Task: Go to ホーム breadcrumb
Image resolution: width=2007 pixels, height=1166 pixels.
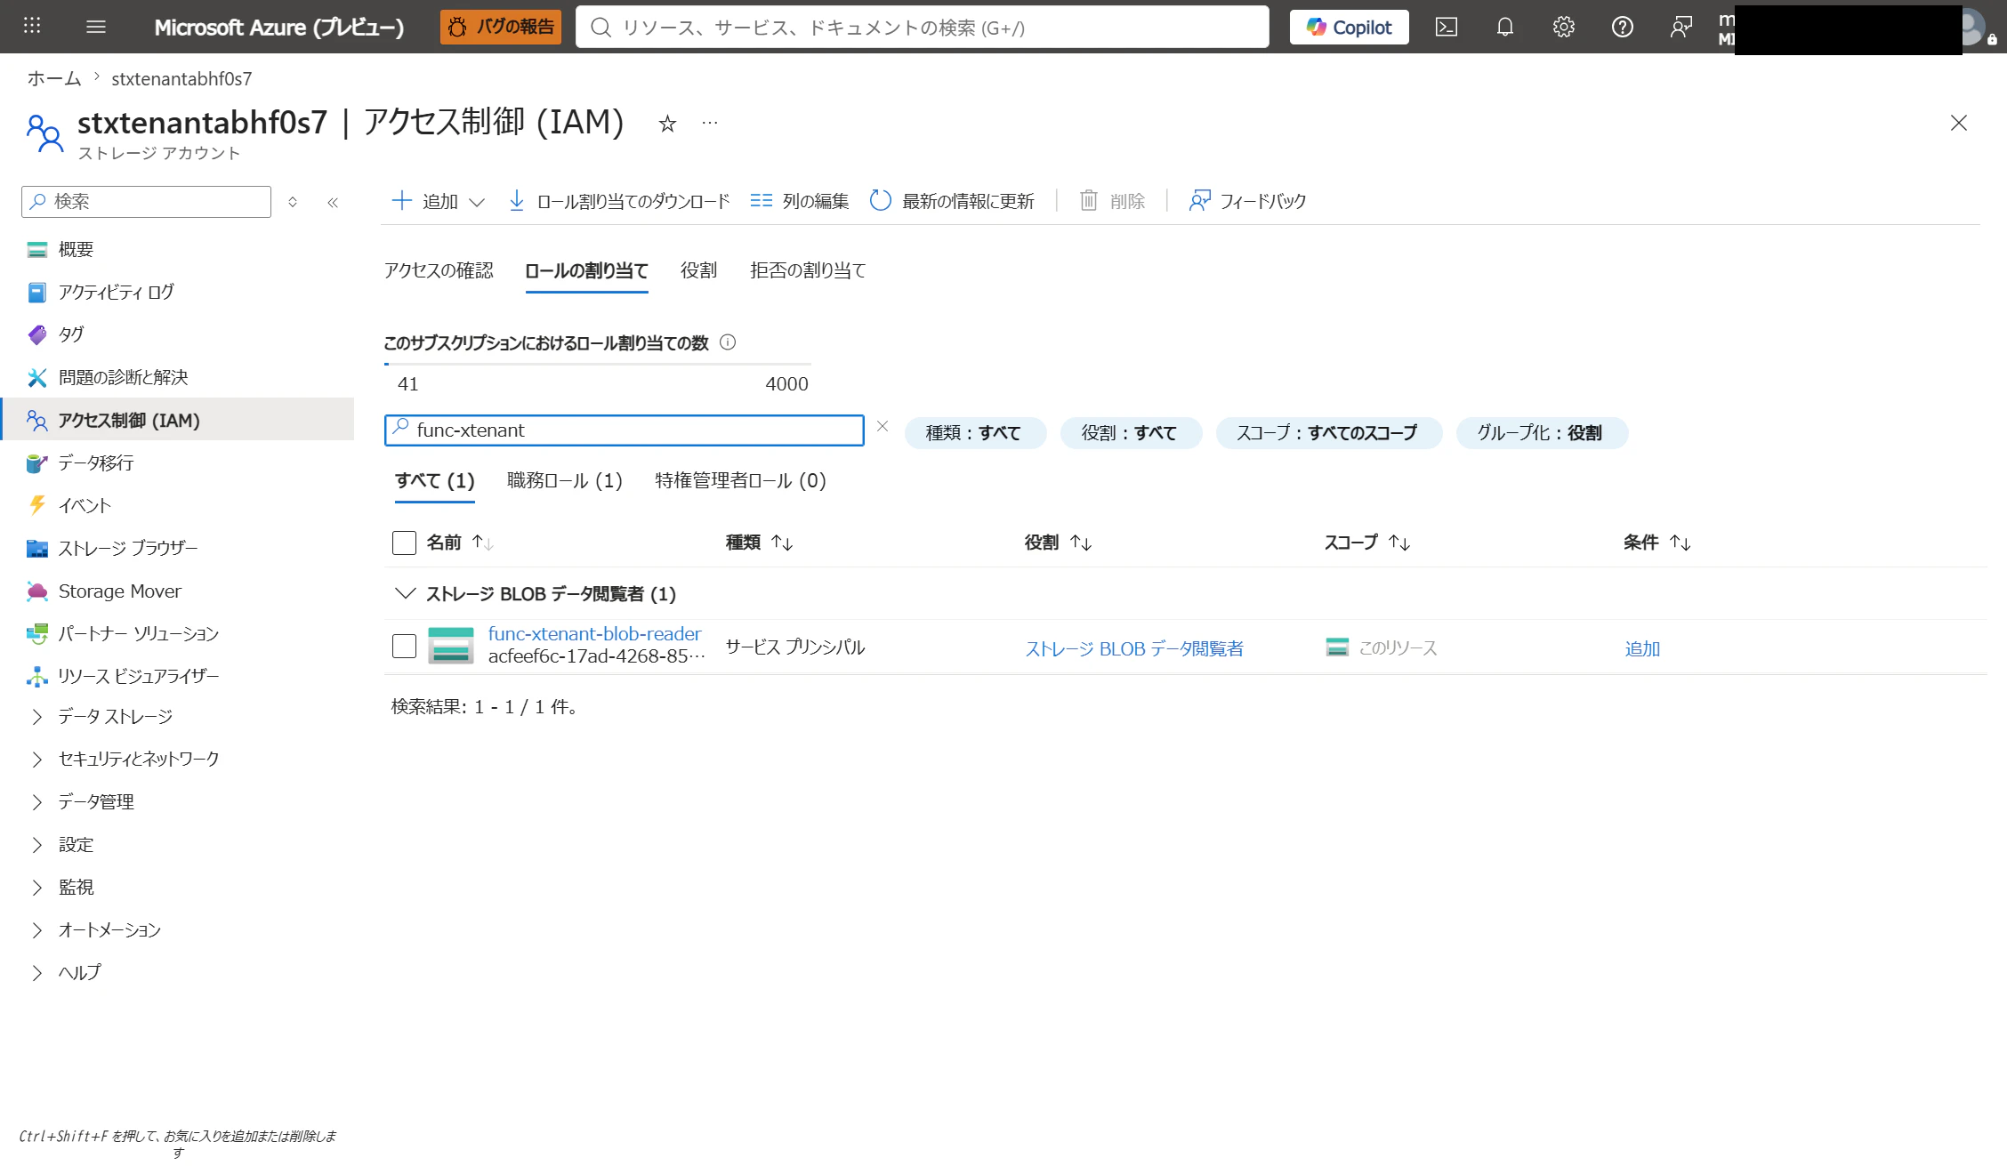Action: (x=54, y=78)
